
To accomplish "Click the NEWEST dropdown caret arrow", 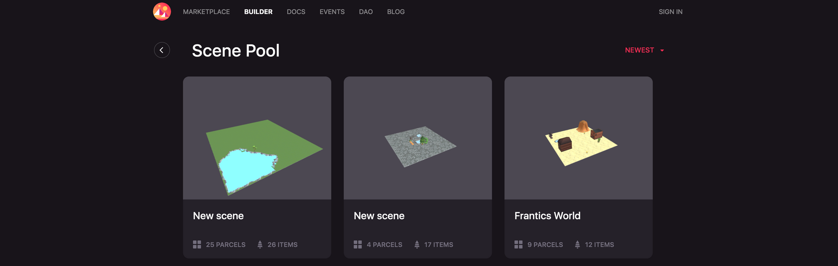I will [x=662, y=51].
